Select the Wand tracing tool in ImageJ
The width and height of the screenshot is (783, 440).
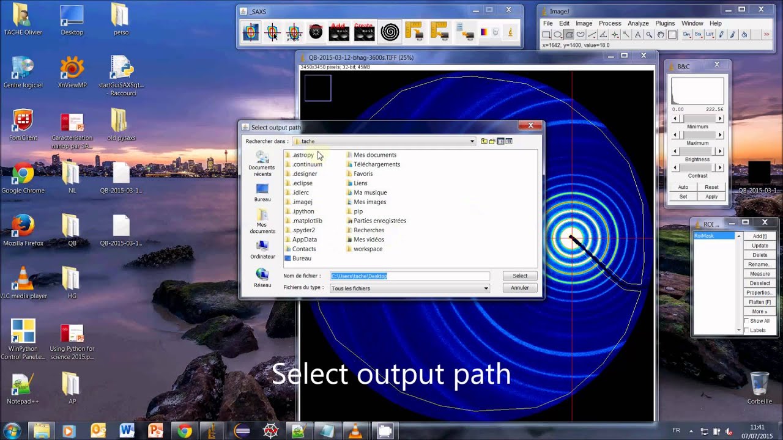pos(626,34)
